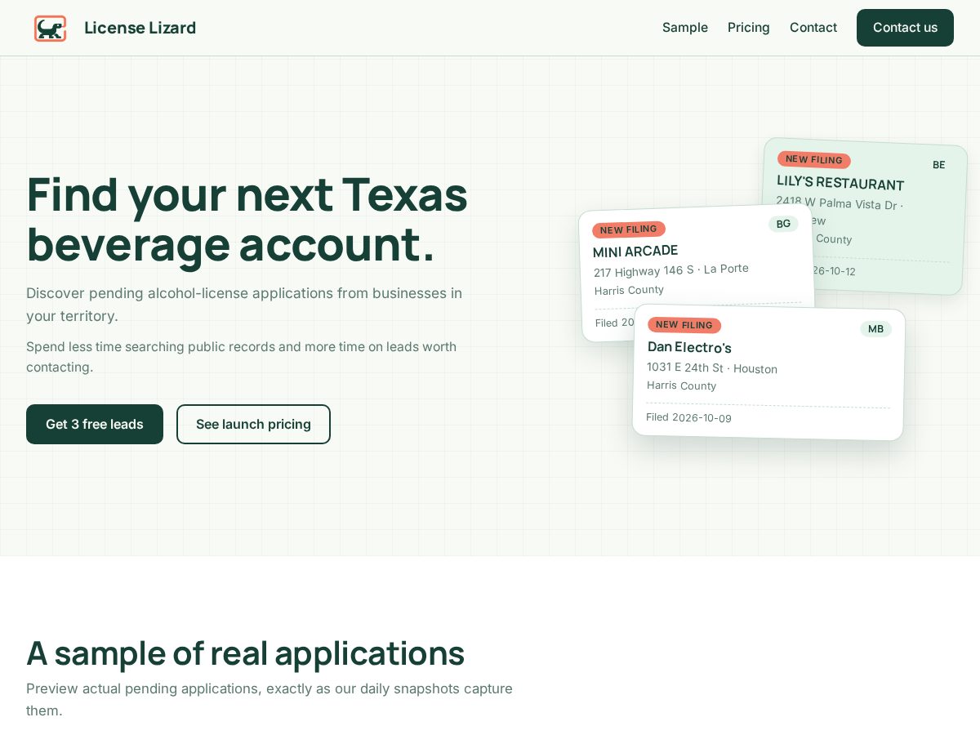Select the MINI ARCADE filing card title
This screenshot has width=980, height=735.
click(635, 251)
